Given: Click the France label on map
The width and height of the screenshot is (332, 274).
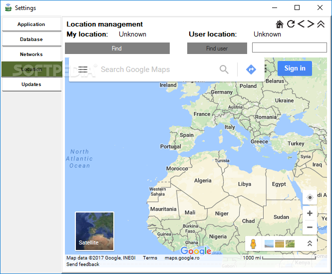Looking at the screenshot, I should 202,114.
